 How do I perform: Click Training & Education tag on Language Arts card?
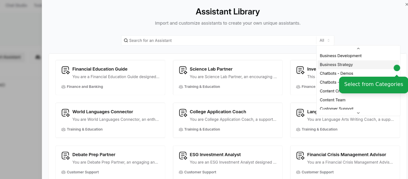tap(319, 129)
